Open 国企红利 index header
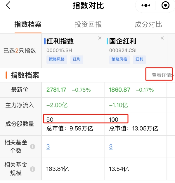Image resolution: width=175 pixels, height=183 pixels. pos(123,41)
